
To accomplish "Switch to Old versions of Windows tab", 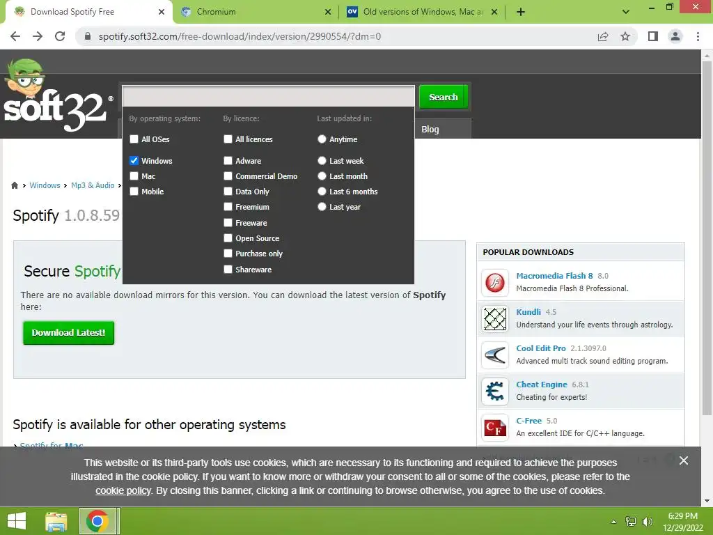I will click(x=423, y=12).
